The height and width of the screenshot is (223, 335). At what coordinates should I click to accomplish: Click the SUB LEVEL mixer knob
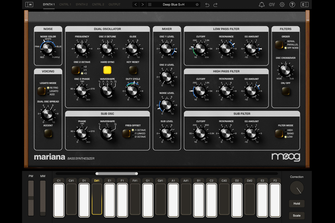167,133
